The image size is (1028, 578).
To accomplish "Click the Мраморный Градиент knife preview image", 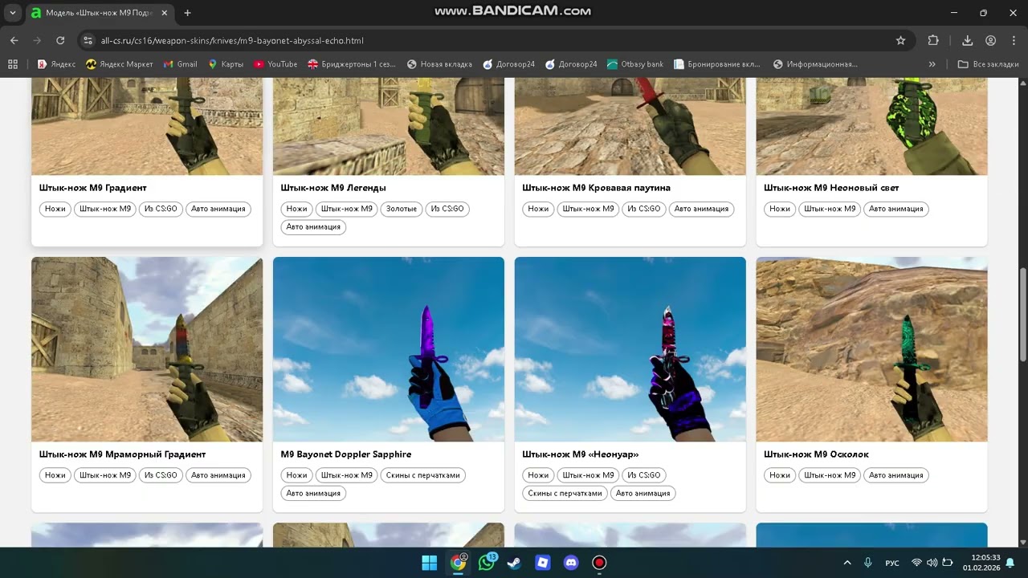I will pyautogui.click(x=147, y=349).
